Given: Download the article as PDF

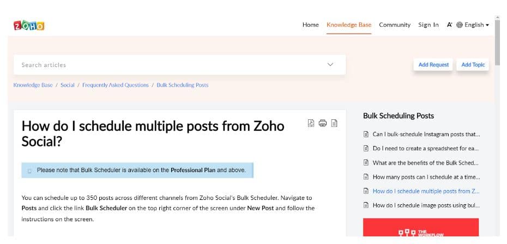Looking at the screenshot, I should (x=311, y=123).
